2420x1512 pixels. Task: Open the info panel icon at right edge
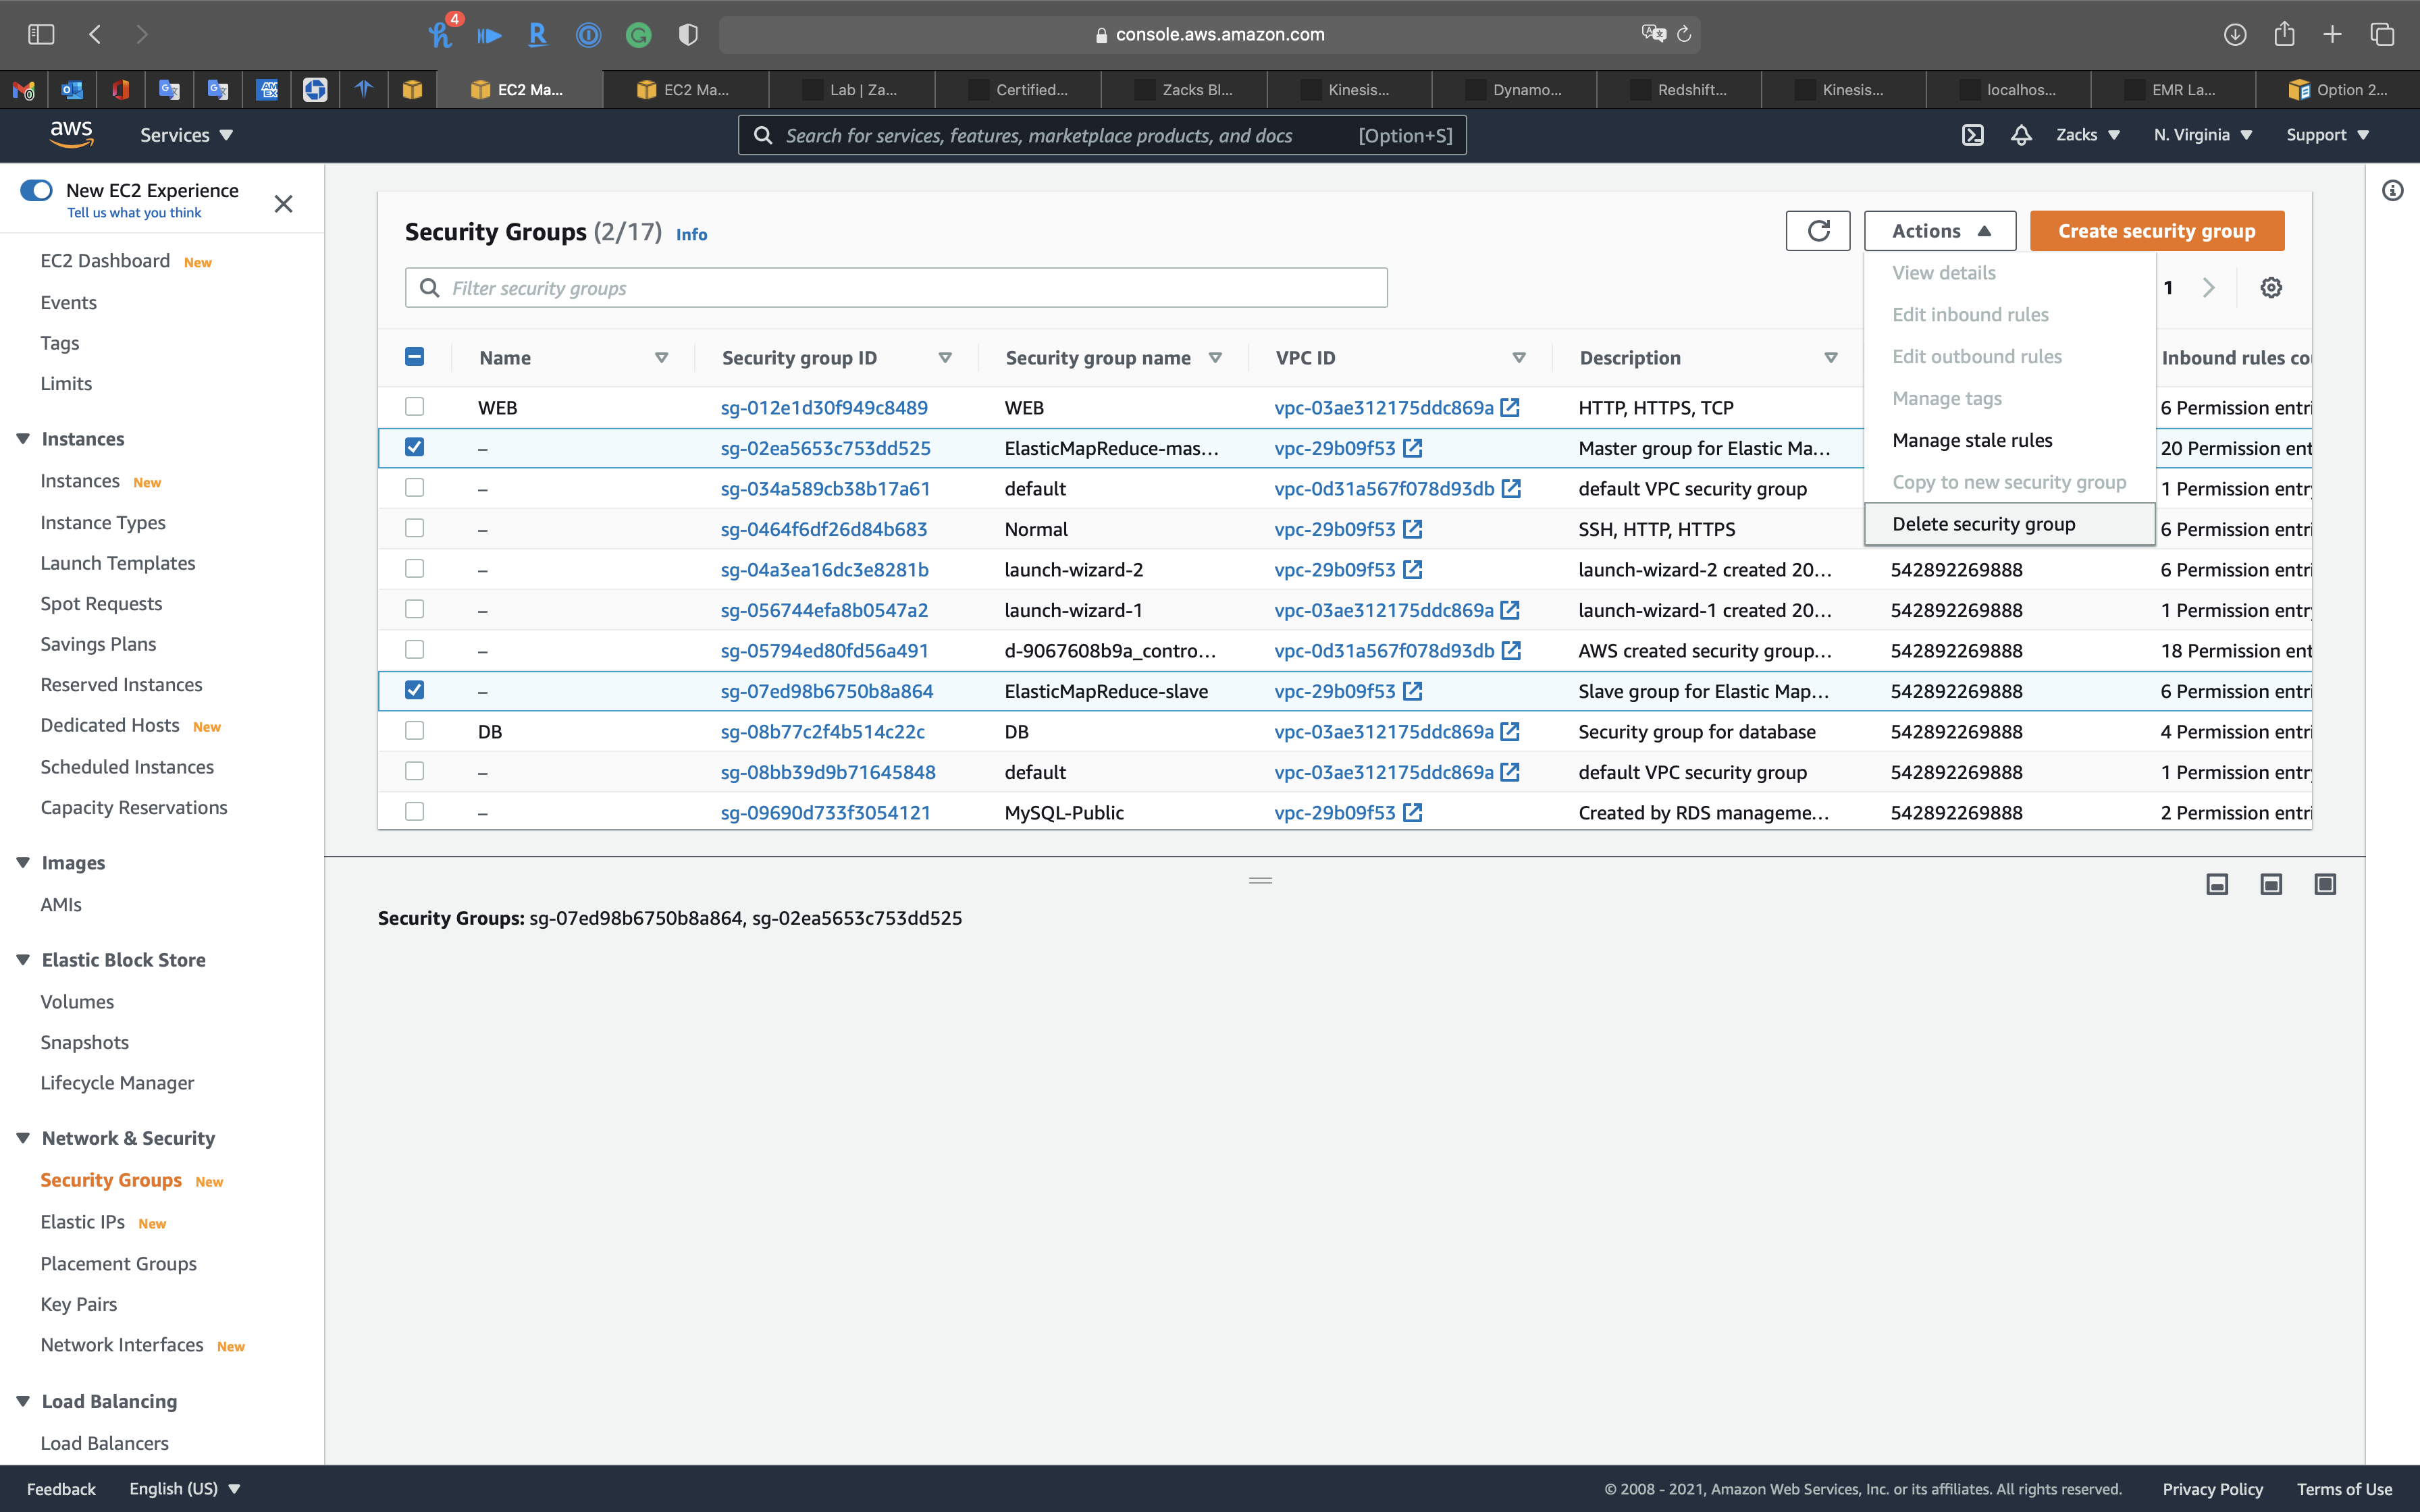click(x=2392, y=190)
